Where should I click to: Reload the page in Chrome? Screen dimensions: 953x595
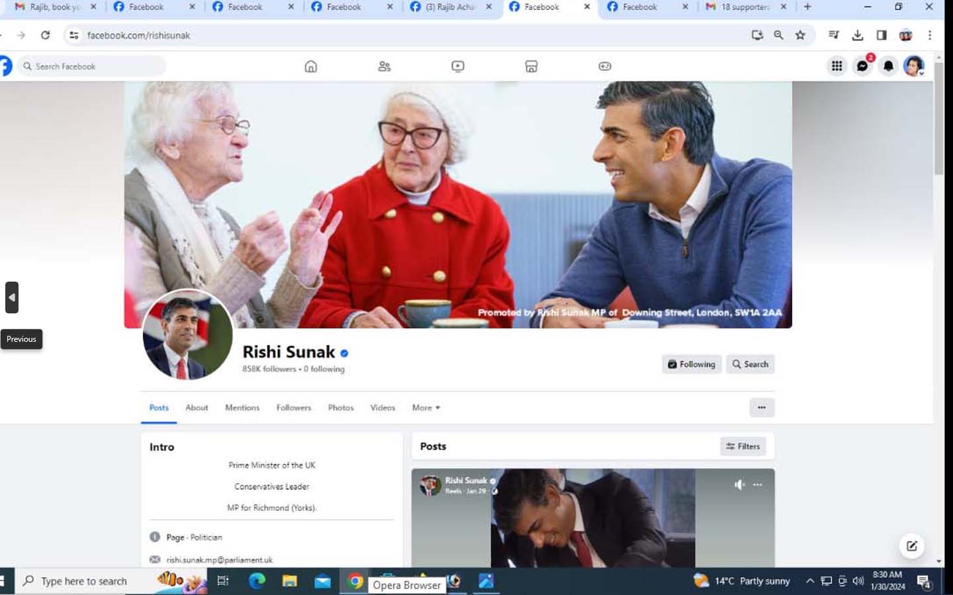[45, 35]
